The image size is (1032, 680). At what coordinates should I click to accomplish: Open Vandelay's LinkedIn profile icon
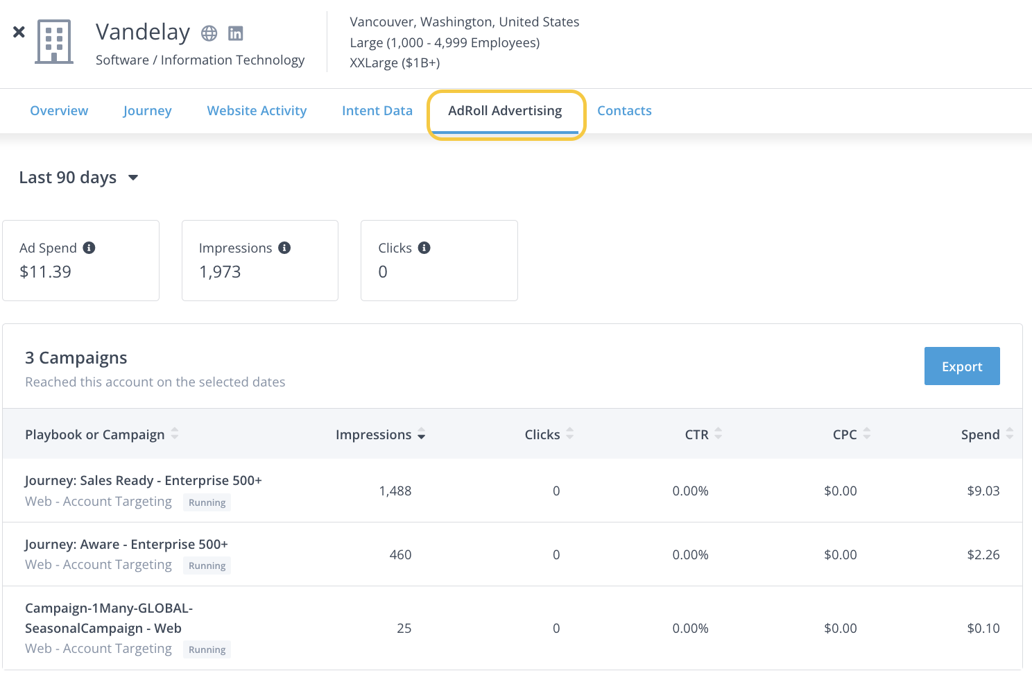(x=236, y=33)
